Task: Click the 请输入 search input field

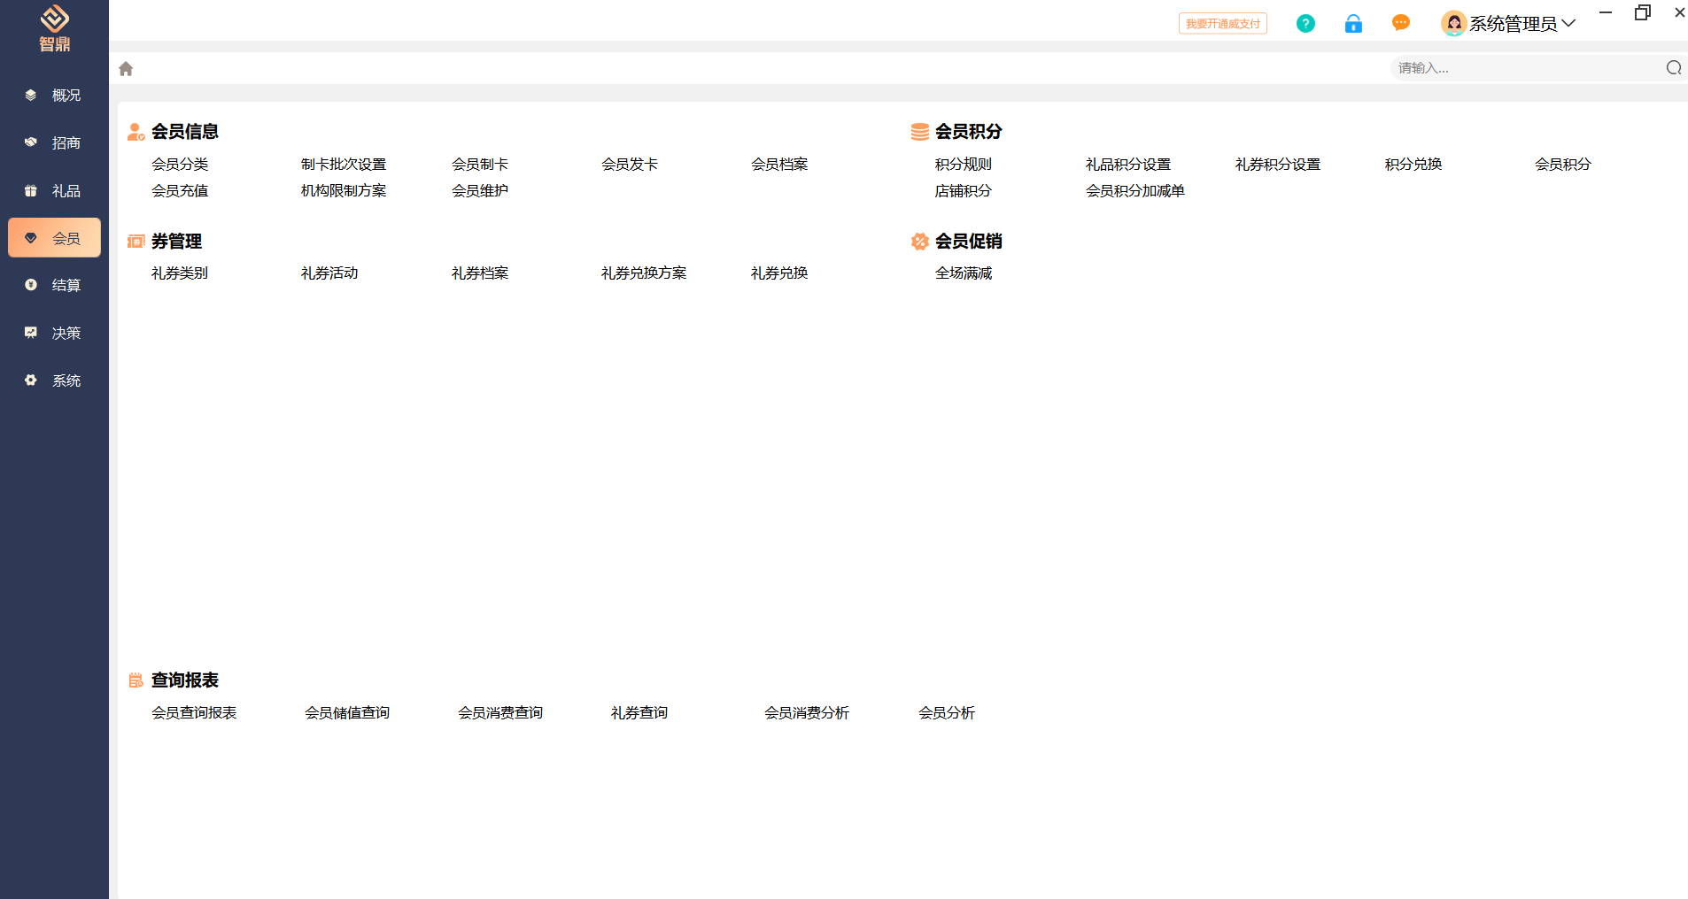Action: pyautogui.click(x=1523, y=68)
